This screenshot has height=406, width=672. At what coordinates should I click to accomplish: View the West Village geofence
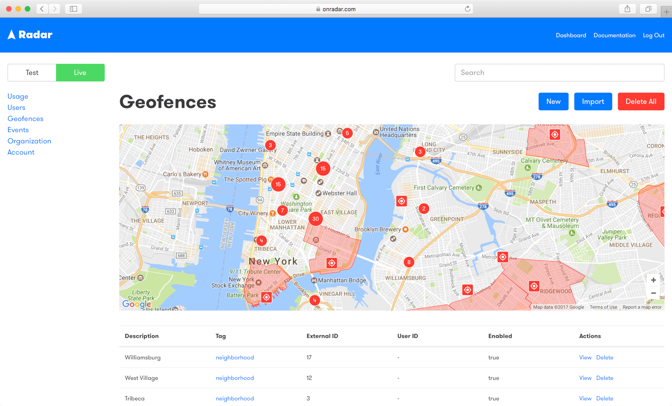[x=585, y=378]
